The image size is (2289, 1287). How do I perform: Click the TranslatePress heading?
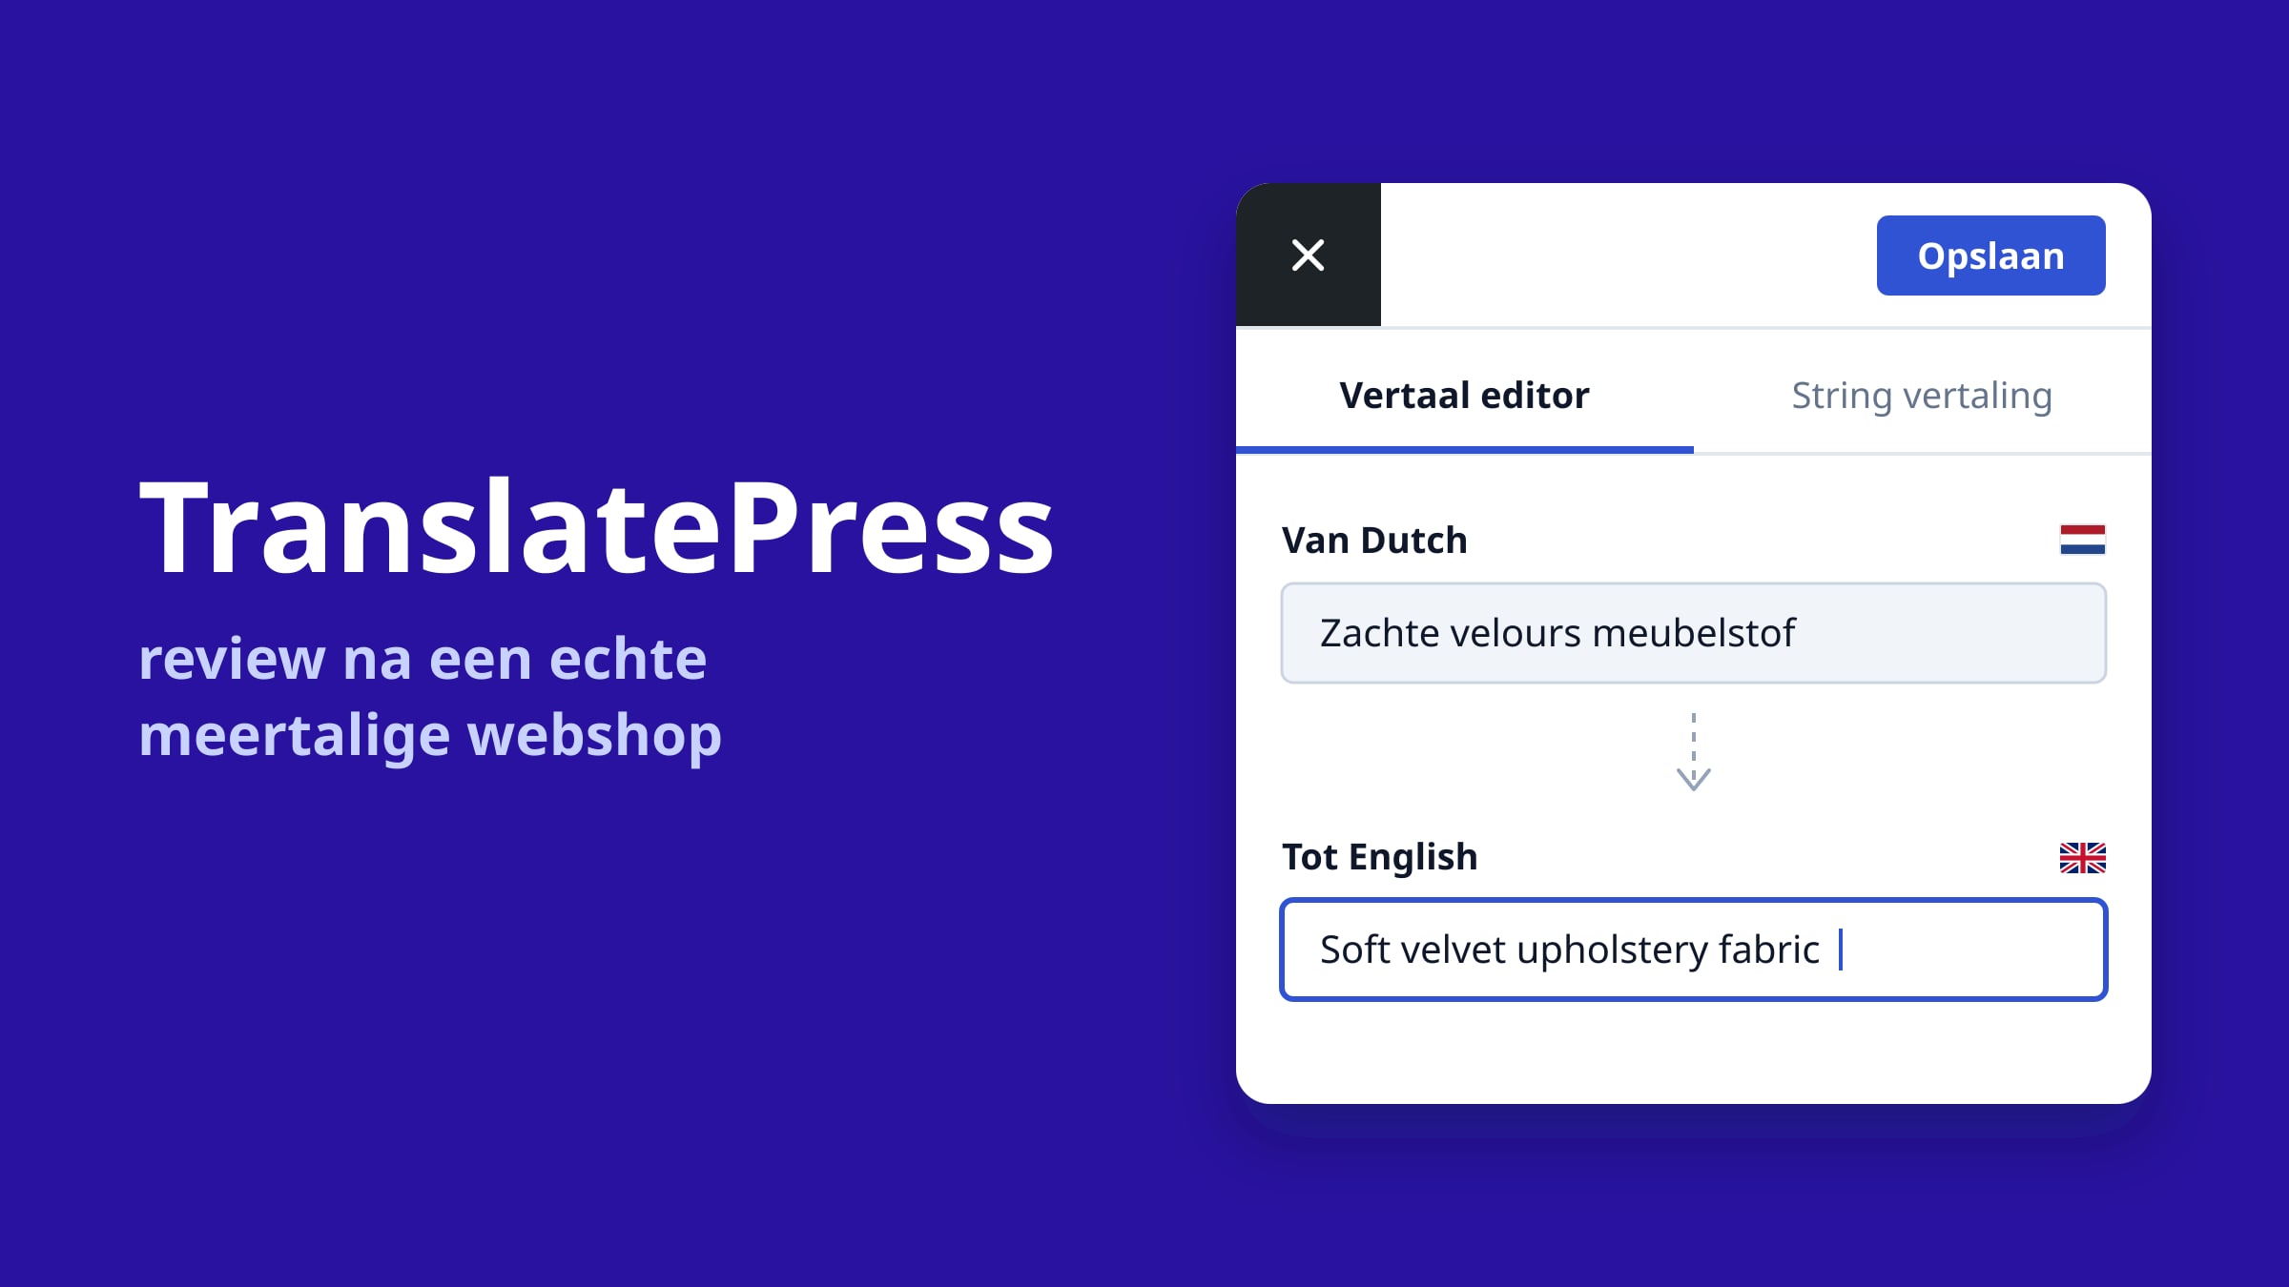click(x=597, y=527)
